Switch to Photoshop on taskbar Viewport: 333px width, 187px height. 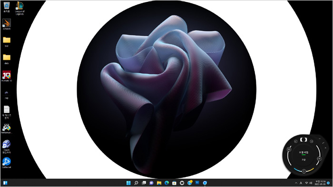pos(197,183)
